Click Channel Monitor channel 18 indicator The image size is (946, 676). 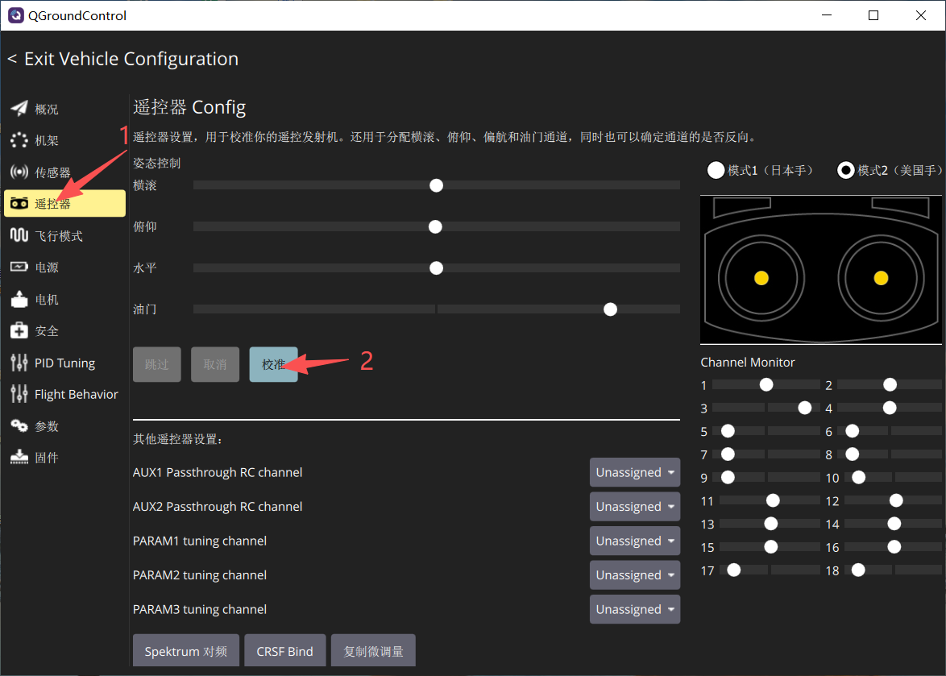pos(858,570)
